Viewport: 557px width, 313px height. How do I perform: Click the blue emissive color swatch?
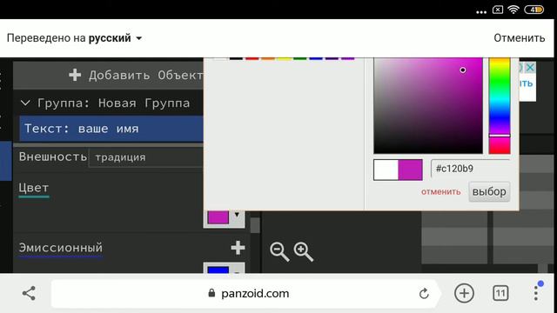[218, 270]
